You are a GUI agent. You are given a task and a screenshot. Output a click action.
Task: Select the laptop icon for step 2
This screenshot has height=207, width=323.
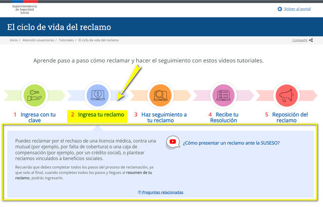pos(97,94)
